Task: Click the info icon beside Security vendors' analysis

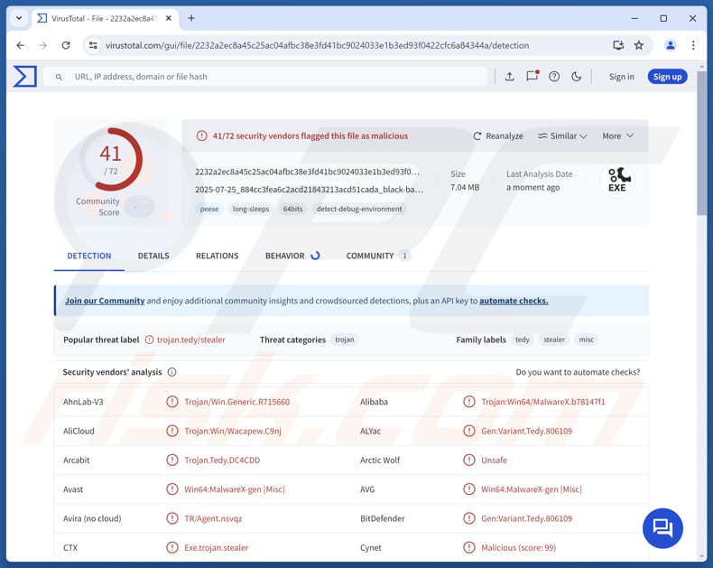Action: click(x=172, y=372)
